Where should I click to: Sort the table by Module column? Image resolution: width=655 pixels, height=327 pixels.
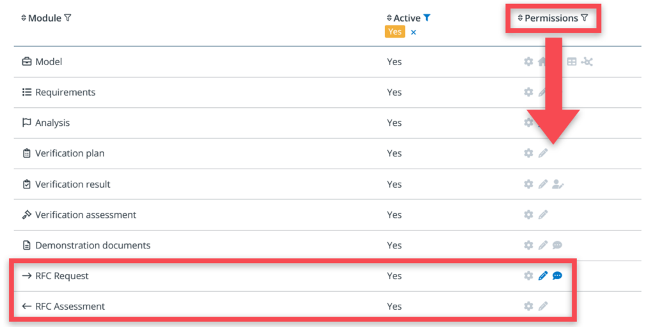(24, 19)
